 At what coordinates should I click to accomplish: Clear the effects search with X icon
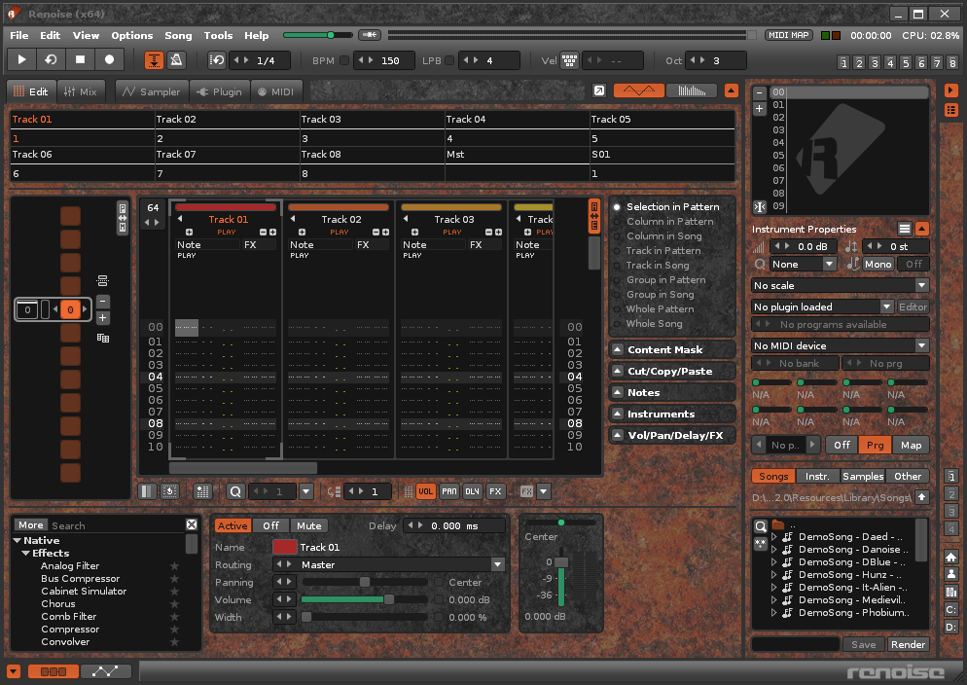pos(192,524)
